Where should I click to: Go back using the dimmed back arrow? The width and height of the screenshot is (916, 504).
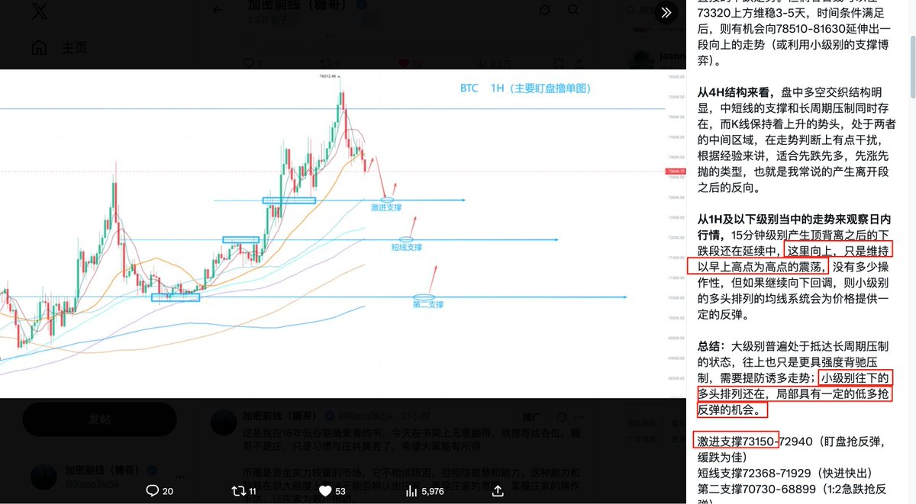point(218,11)
